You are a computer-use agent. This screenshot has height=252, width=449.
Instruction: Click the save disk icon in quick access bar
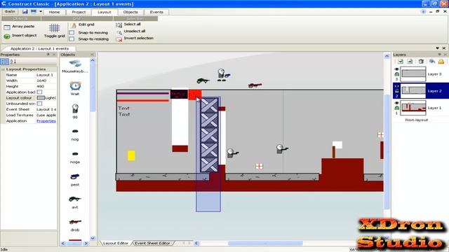(25, 12)
